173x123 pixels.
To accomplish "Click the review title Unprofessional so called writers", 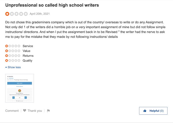I will [x=52, y=5].
